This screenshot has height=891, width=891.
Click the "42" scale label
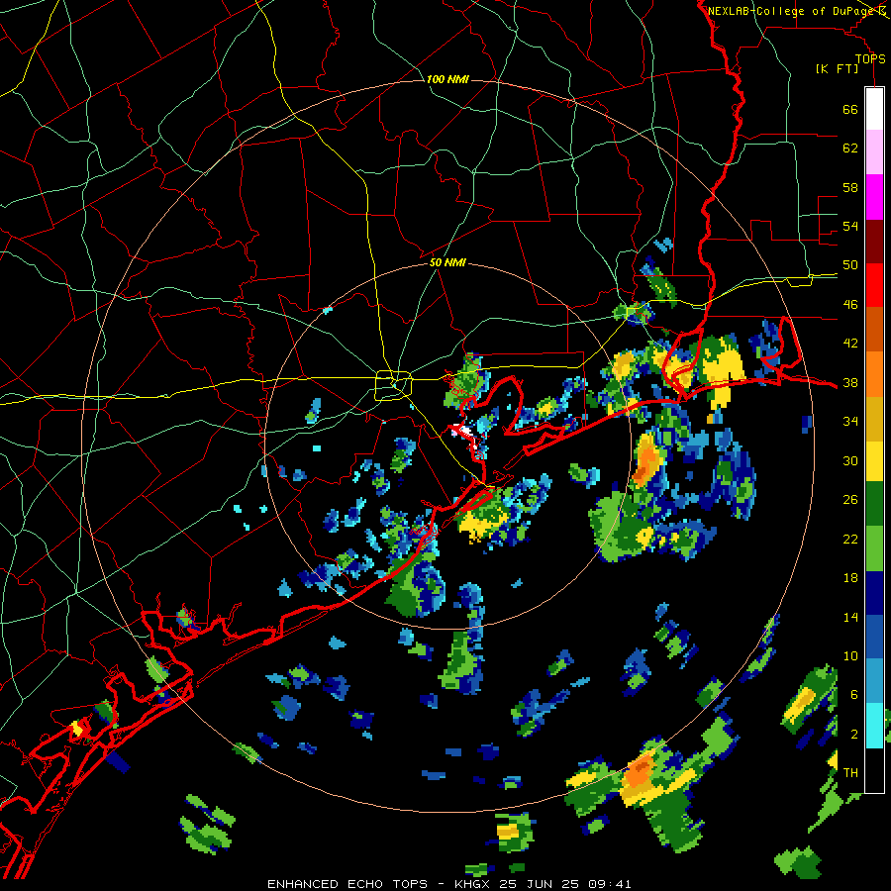pos(850,344)
